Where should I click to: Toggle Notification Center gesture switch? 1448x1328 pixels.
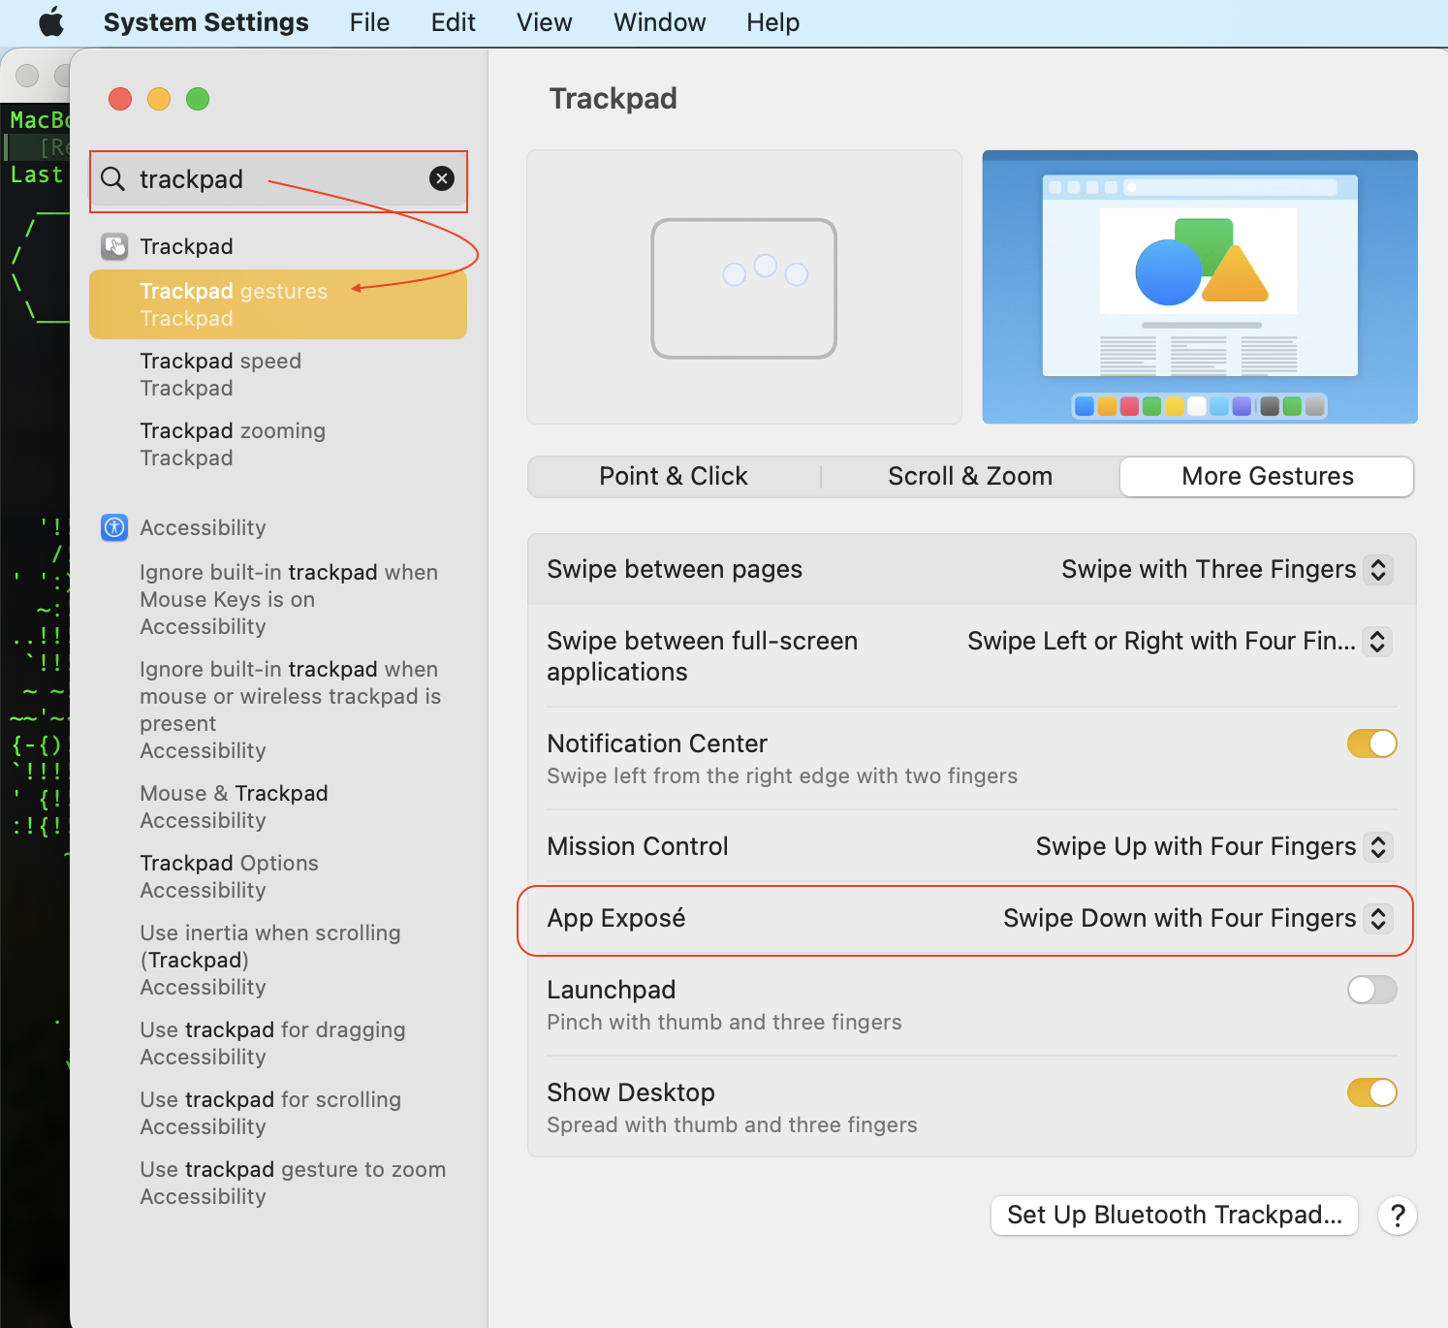click(1371, 743)
